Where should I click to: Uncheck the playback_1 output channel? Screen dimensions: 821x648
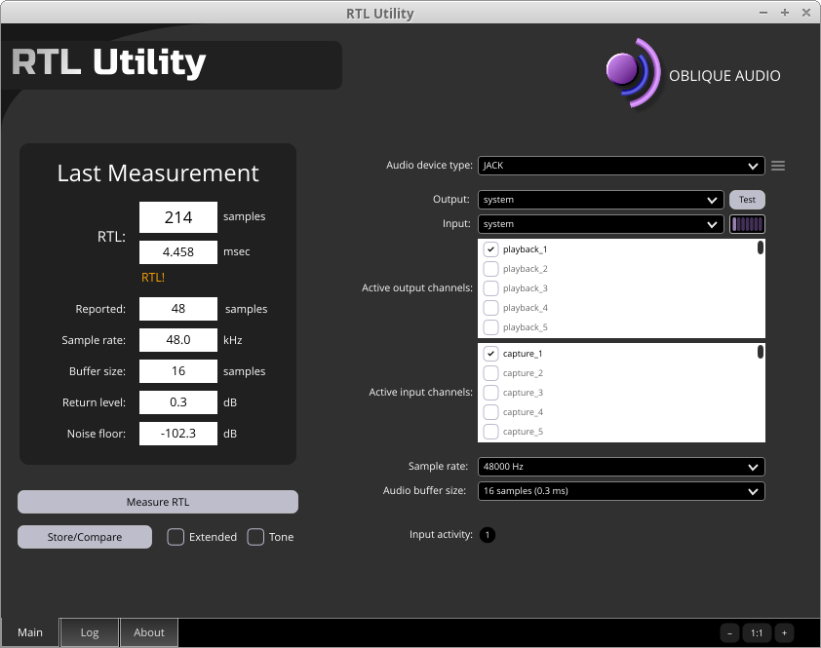tap(491, 249)
